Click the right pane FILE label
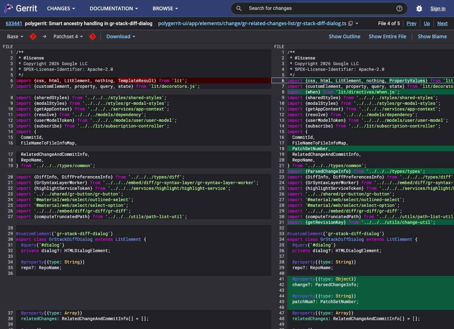The height and width of the screenshot is (329, 454). (x=279, y=47)
